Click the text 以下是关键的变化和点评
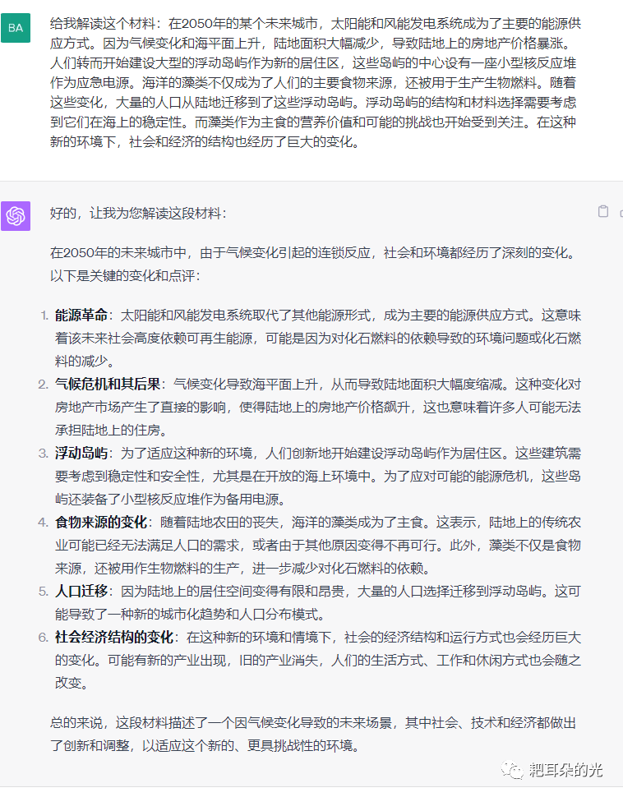 click(x=125, y=276)
